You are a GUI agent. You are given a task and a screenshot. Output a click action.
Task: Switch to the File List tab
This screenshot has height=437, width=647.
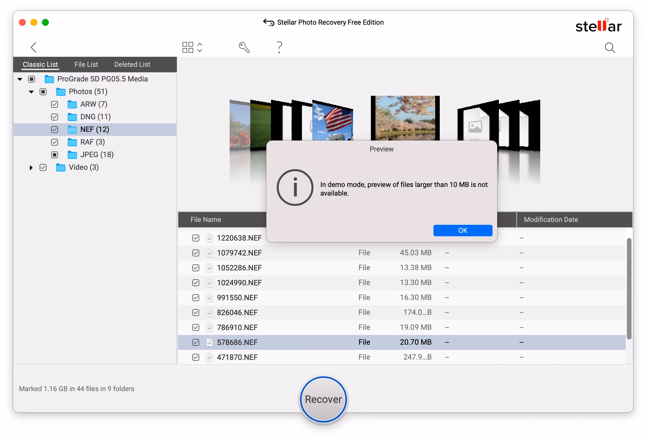(x=86, y=65)
